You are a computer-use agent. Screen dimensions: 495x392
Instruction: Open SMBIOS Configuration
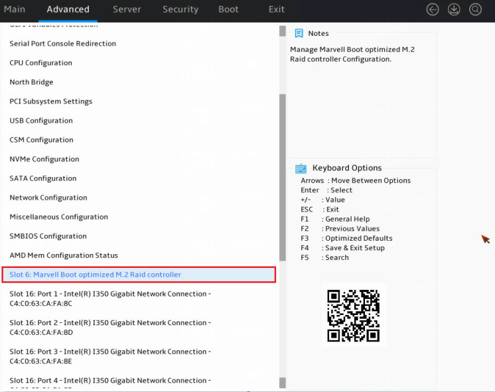point(48,236)
